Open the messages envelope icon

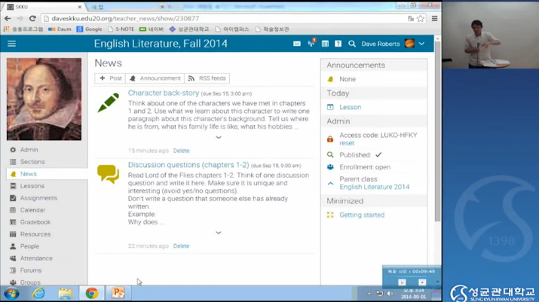(297, 44)
